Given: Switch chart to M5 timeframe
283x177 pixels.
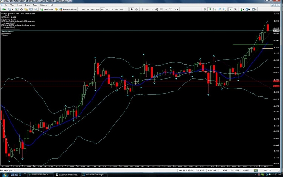Looking at the screenshot, I should point(88,9).
